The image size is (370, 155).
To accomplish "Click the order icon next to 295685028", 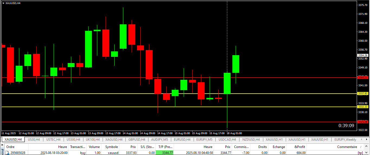I will tap(8, 153).
